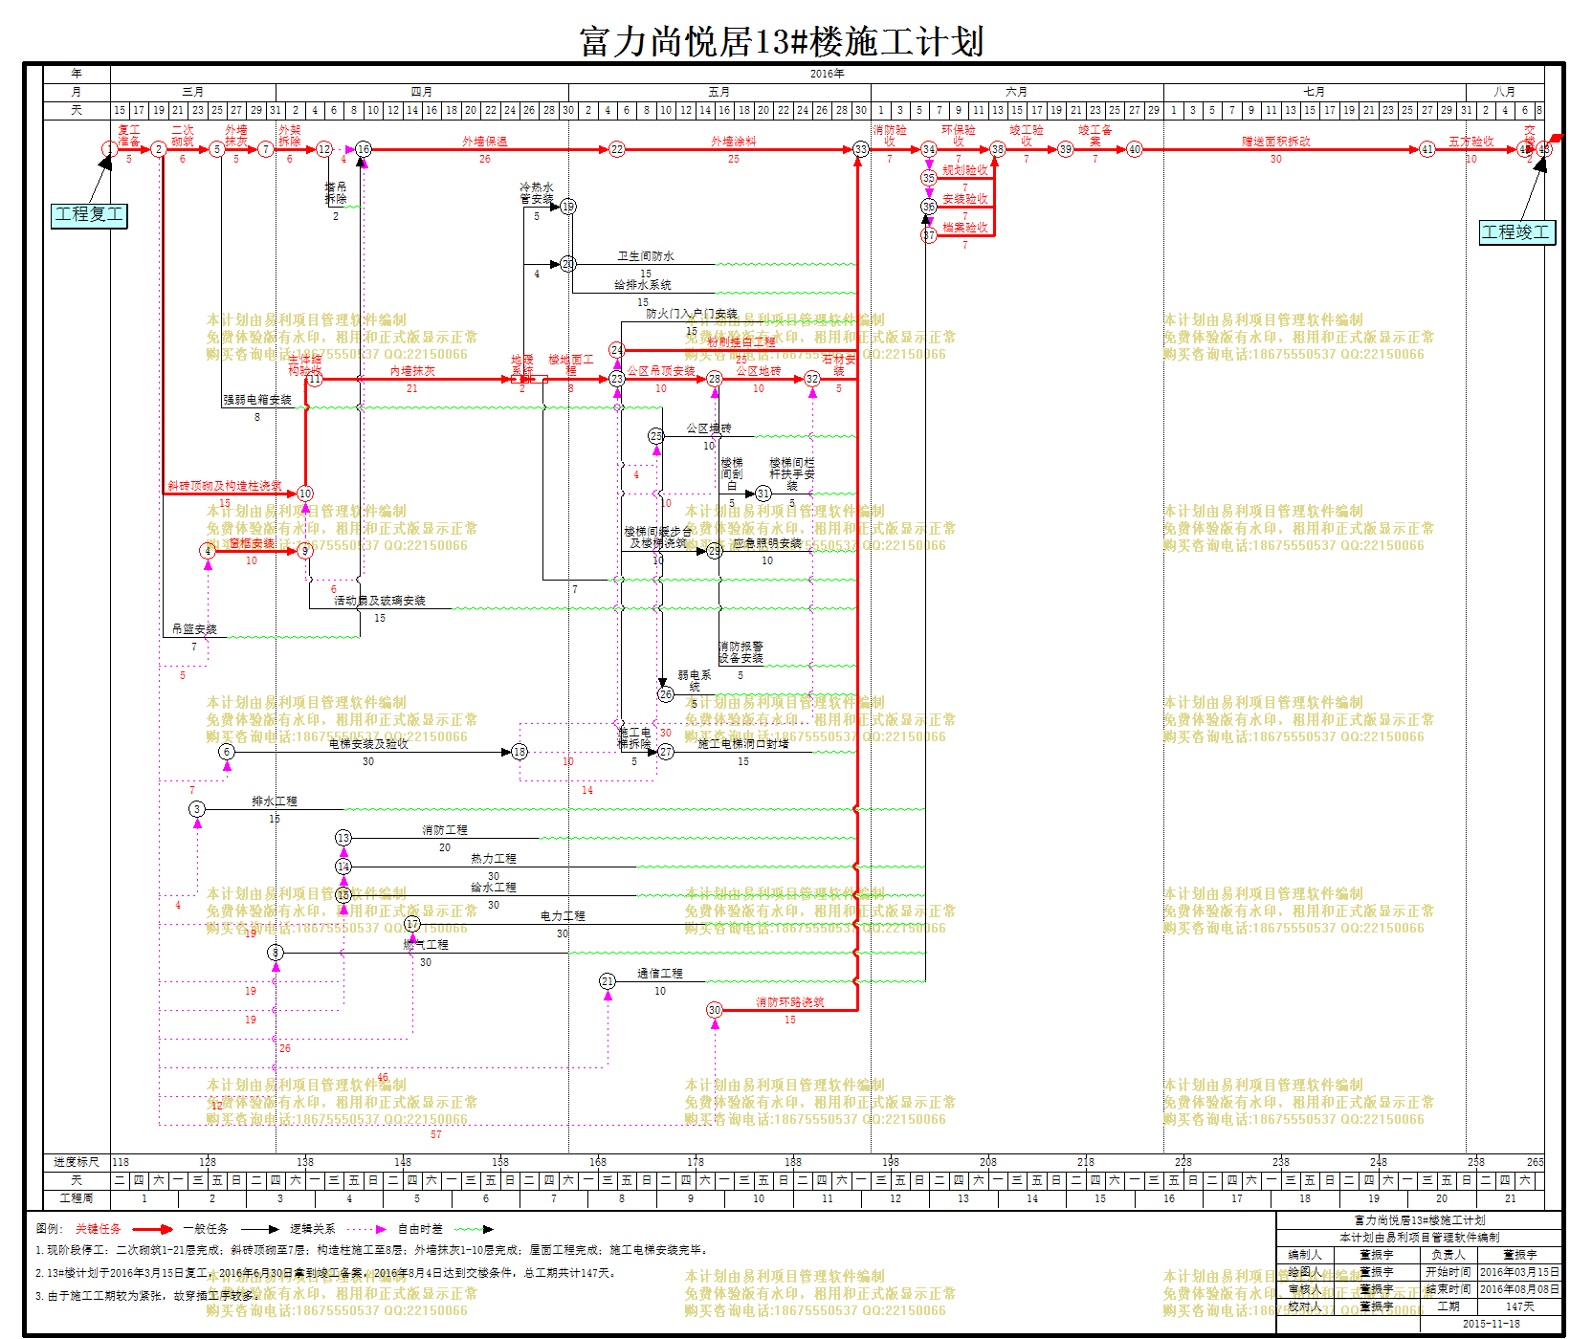Click the 卫生间防水 task label

tap(646, 256)
